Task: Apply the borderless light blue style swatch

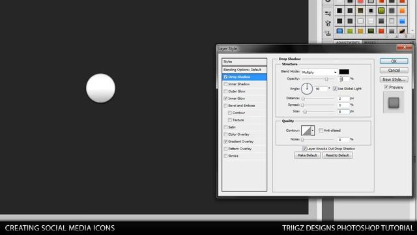Action: (402, 21)
